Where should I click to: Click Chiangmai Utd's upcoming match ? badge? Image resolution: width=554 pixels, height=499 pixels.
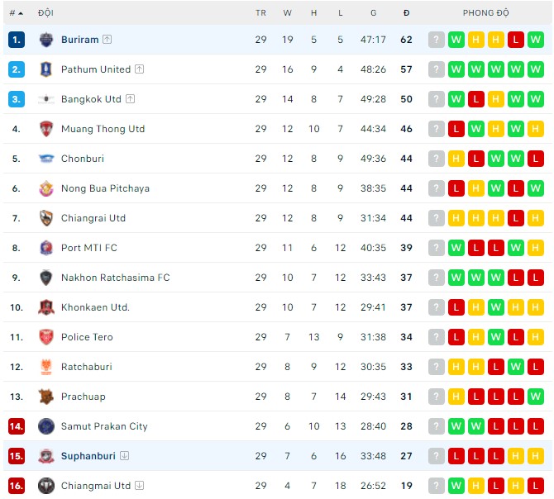(x=437, y=486)
